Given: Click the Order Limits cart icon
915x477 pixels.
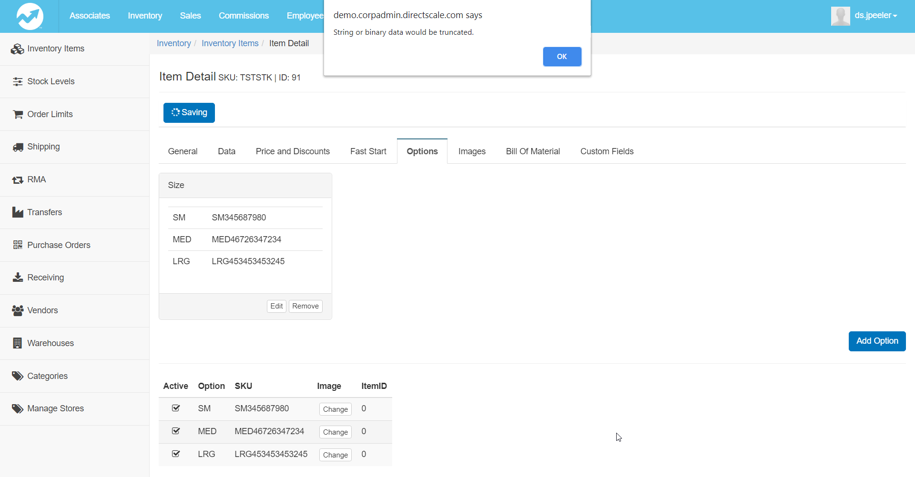Looking at the screenshot, I should coord(18,114).
